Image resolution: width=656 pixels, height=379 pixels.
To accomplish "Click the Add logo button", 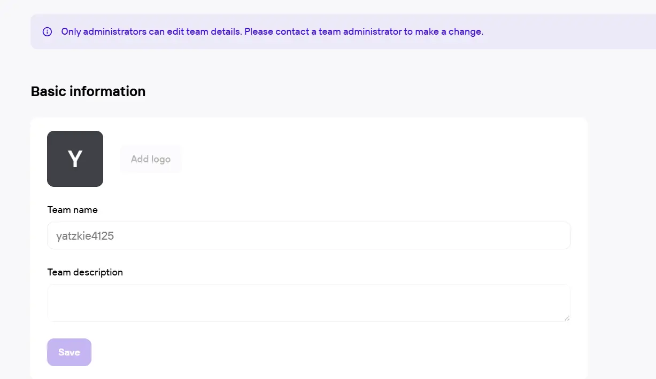I will pyautogui.click(x=151, y=159).
